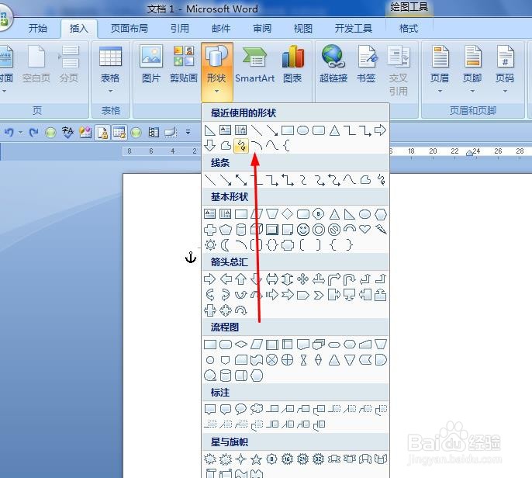
Task: Select the flowchart decision diamond in 流程图
Action: coord(241,345)
